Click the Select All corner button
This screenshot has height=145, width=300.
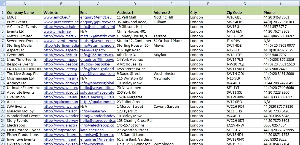(3, 3)
